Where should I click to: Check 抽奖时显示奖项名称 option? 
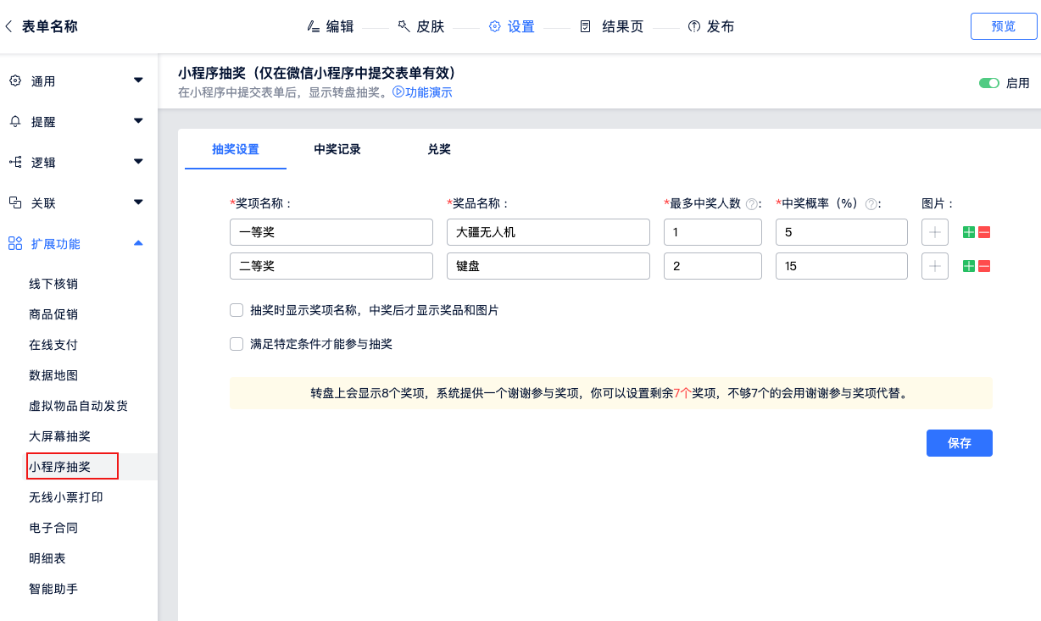coord(237,310)
